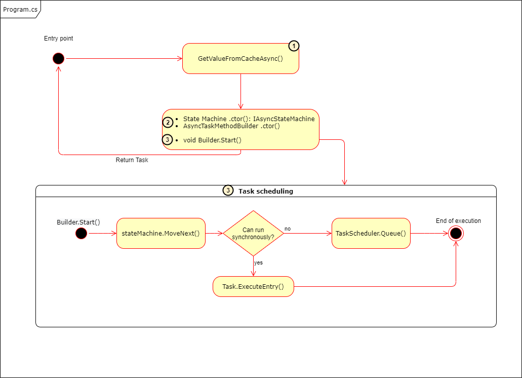Click the Entry point text label
Viewport: 522px width, 378px height.
pyautogui.click(x=58, y=39)
